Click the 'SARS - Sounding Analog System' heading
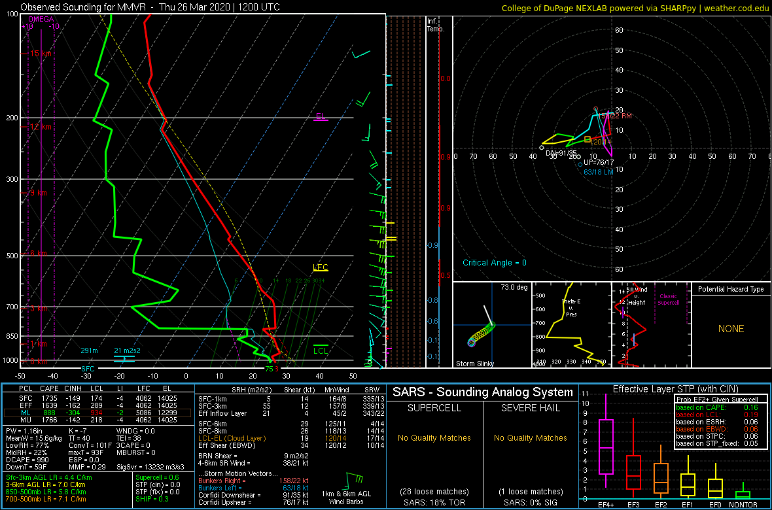The image size is (772, 510). (483, 392)
